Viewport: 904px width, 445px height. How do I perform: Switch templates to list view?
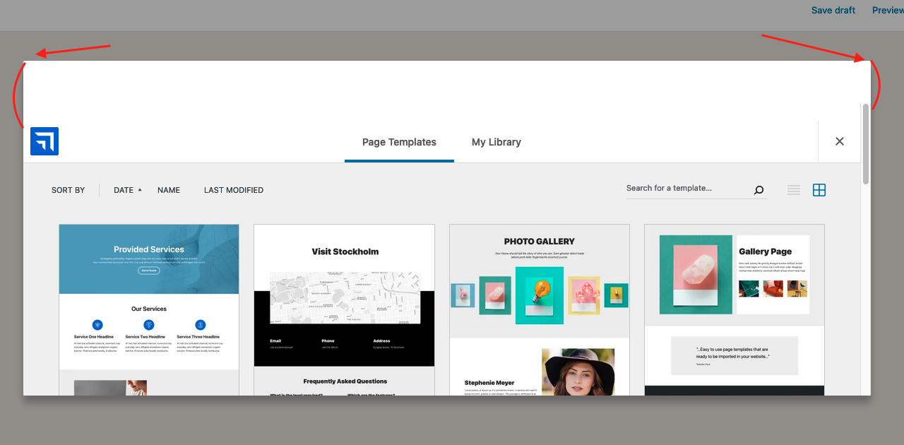tap(793, 189)
